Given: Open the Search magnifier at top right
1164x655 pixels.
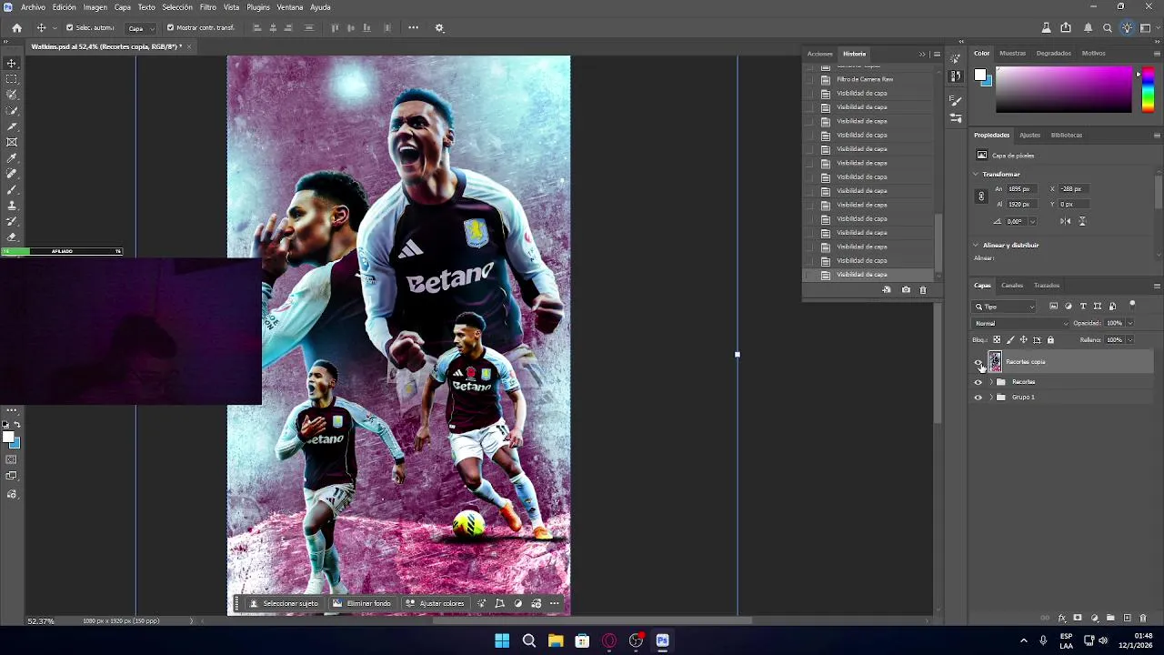Looking at the screenshot, I should click(x=1108, y=27).
